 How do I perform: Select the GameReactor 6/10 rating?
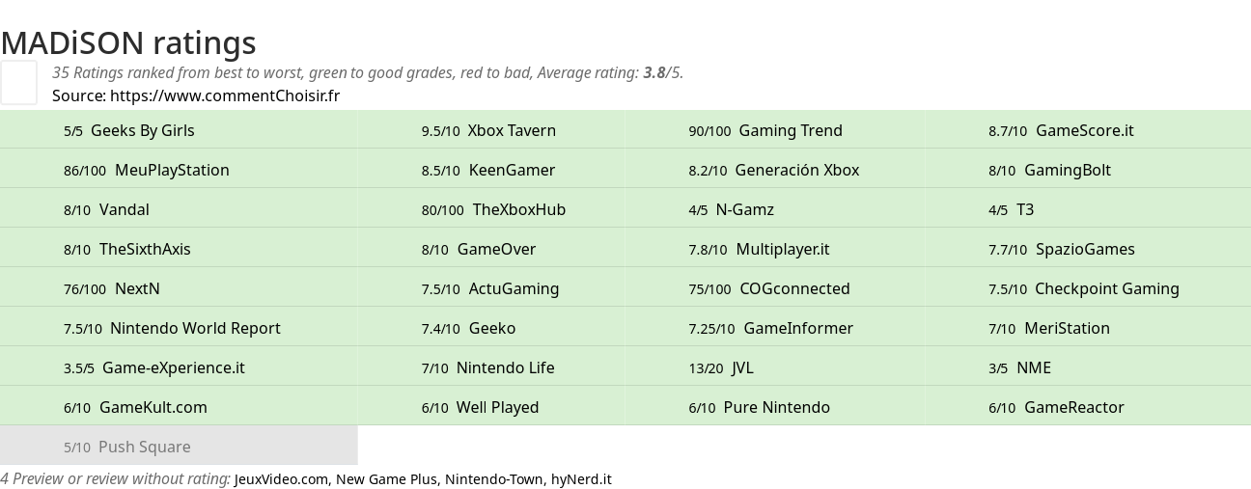click(x=1089, y=407)
